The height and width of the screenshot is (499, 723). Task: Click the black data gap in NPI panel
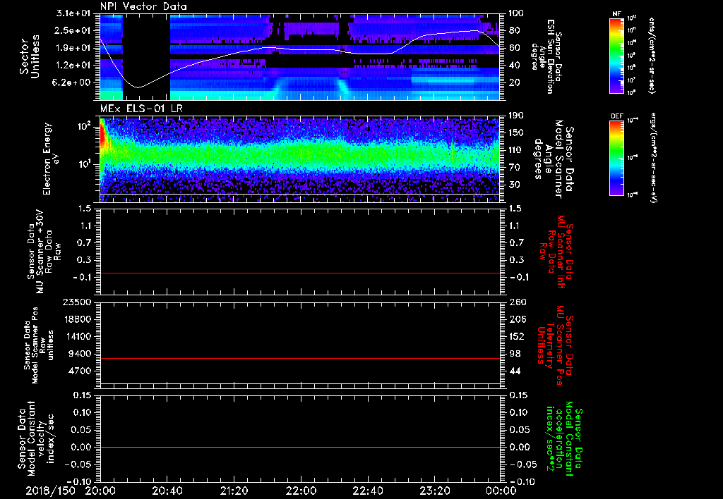tap(146, 56)
